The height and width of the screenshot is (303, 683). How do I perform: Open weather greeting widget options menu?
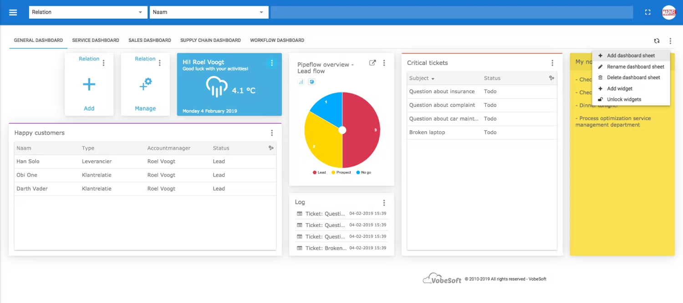tap(272, 63)
